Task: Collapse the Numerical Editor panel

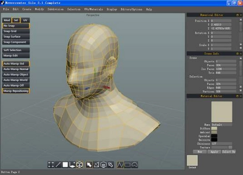Action: tap(238, 15)
